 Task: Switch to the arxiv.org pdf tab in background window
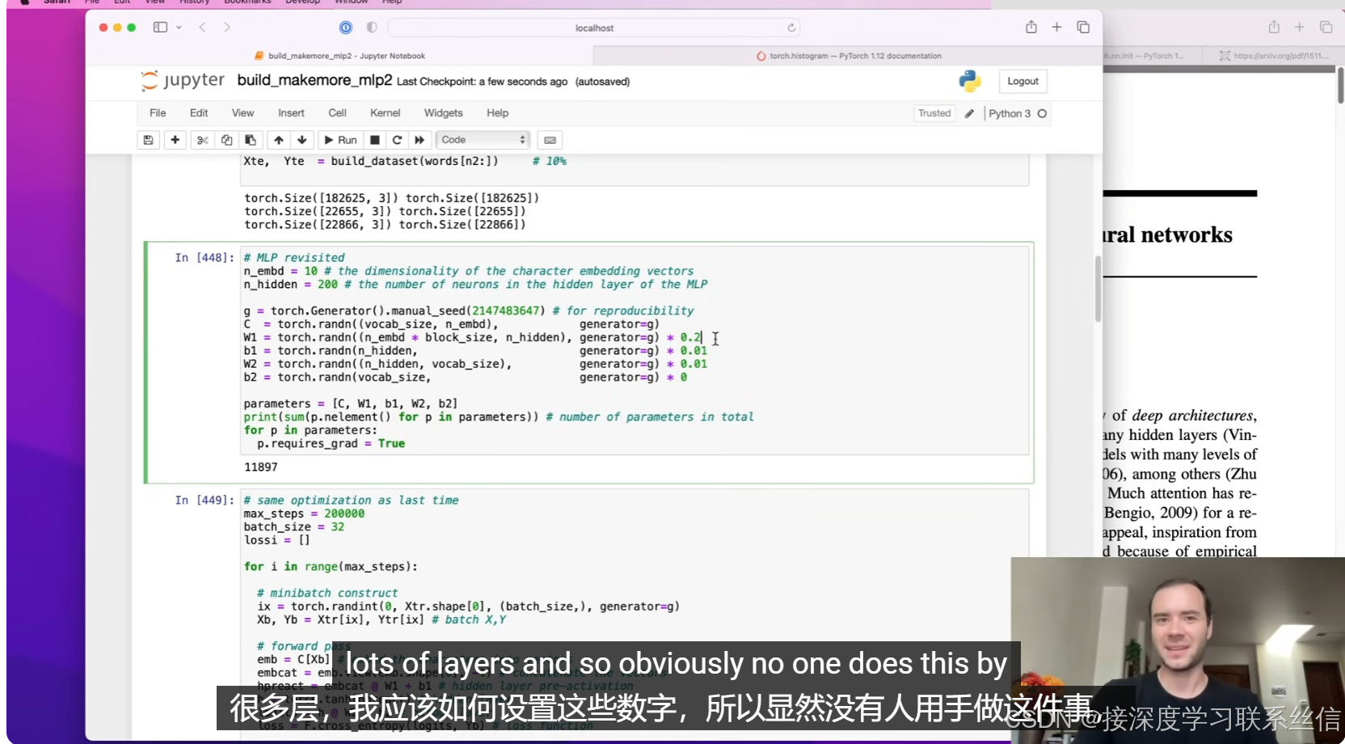click(x=1272, y=56)
